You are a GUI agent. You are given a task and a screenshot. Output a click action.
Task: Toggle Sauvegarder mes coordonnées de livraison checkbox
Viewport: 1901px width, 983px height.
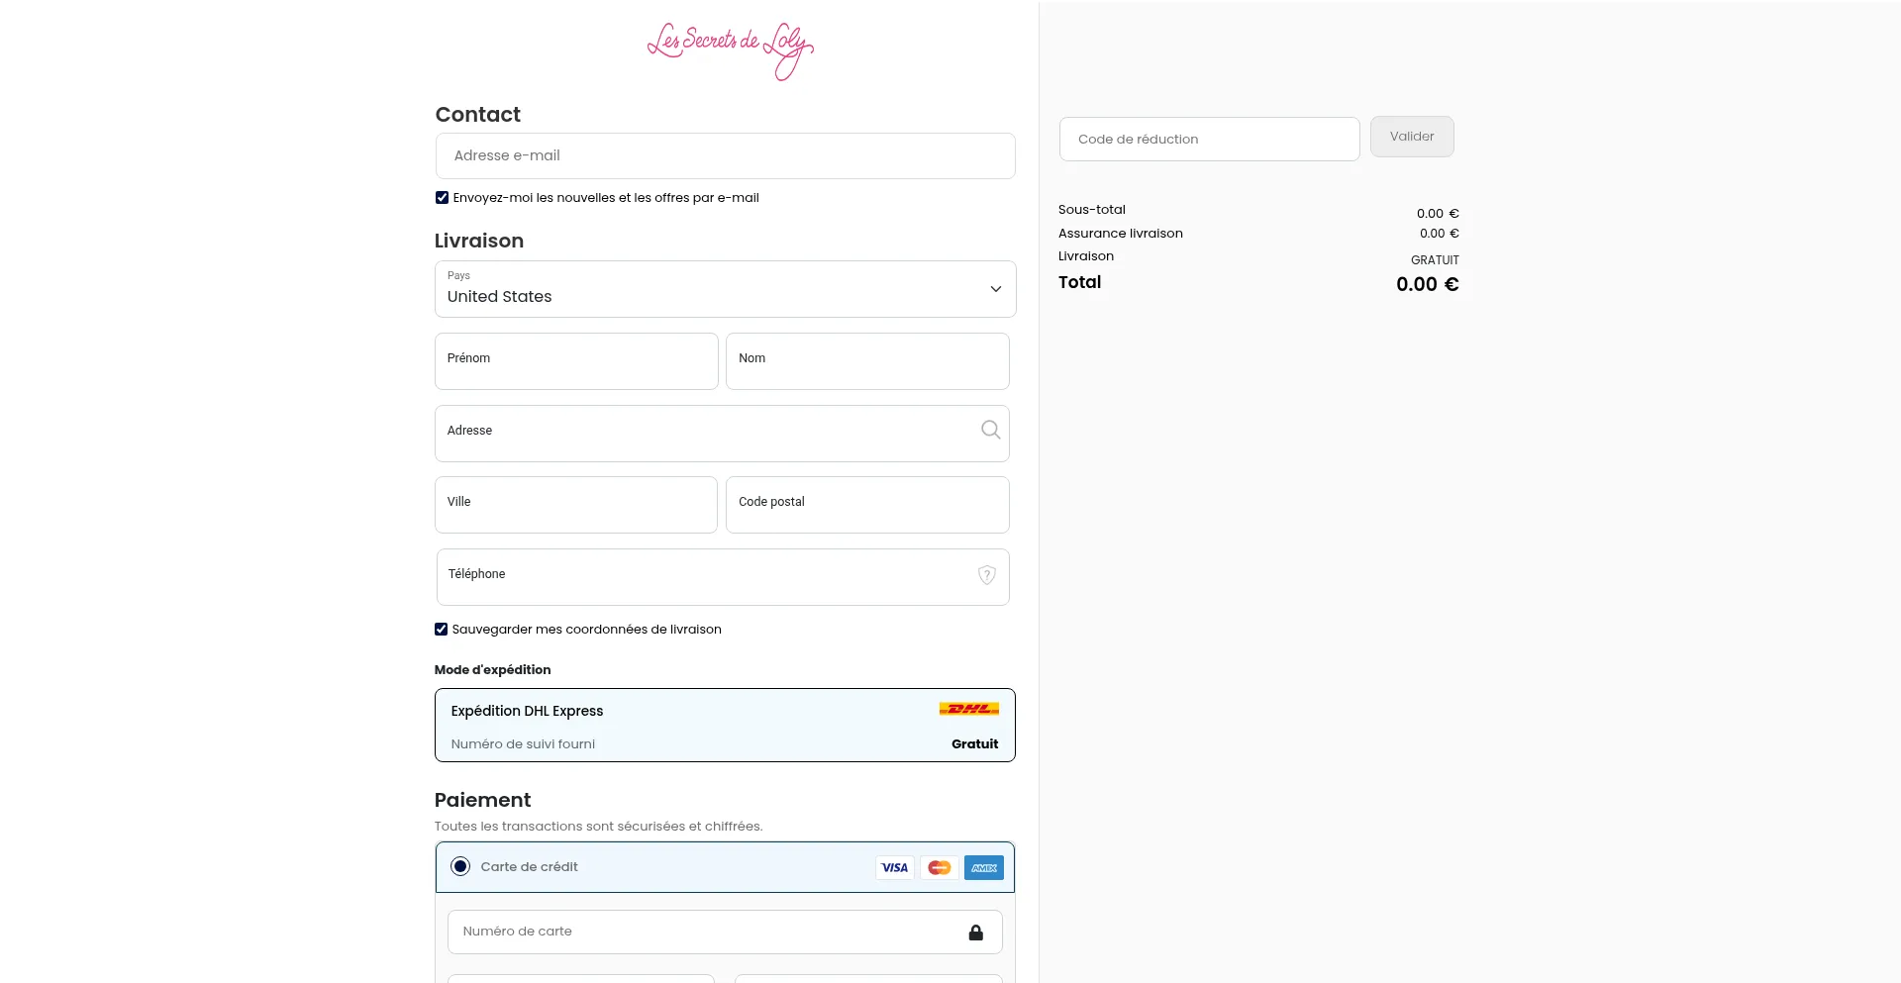click(x=442, y=630)
